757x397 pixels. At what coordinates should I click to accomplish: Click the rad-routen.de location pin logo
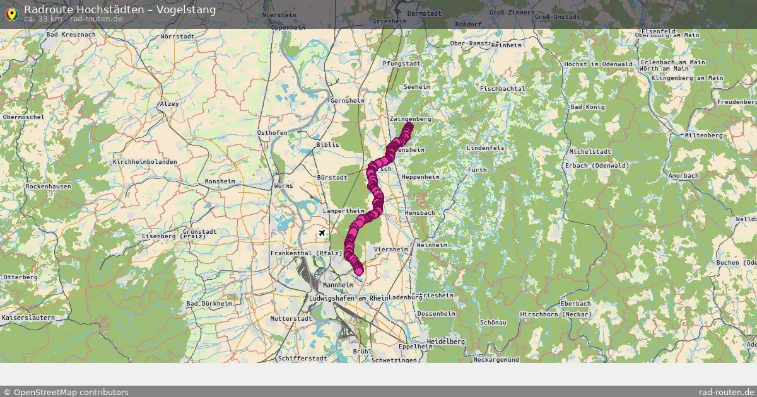coord(11,13)
